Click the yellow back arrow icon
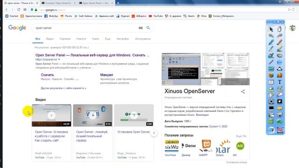299x168 pixels. click(x=279, y=108)
